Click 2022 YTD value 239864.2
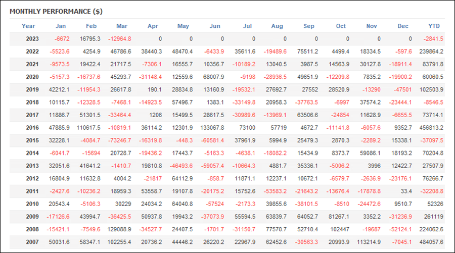The width and height of the screenshot is (455, 253). tap(431, 52)
